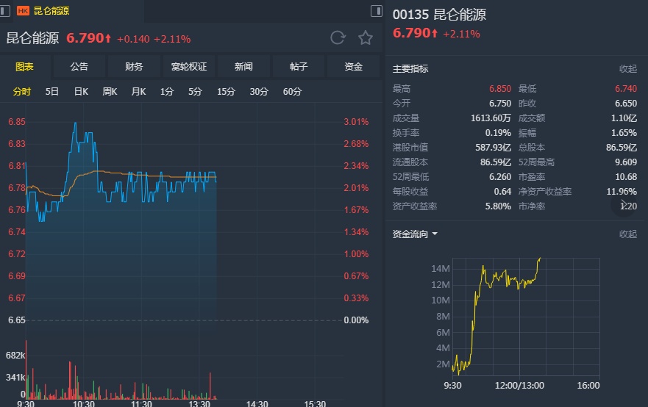Switch chart to 月K
This screenshot has height=407, width=648.
click(x=138, y=92)
